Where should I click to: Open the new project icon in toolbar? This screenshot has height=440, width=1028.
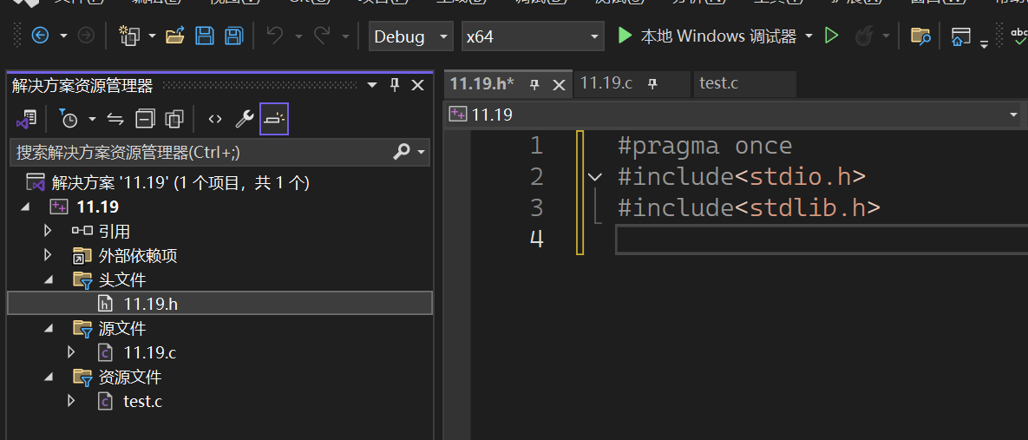129,36
